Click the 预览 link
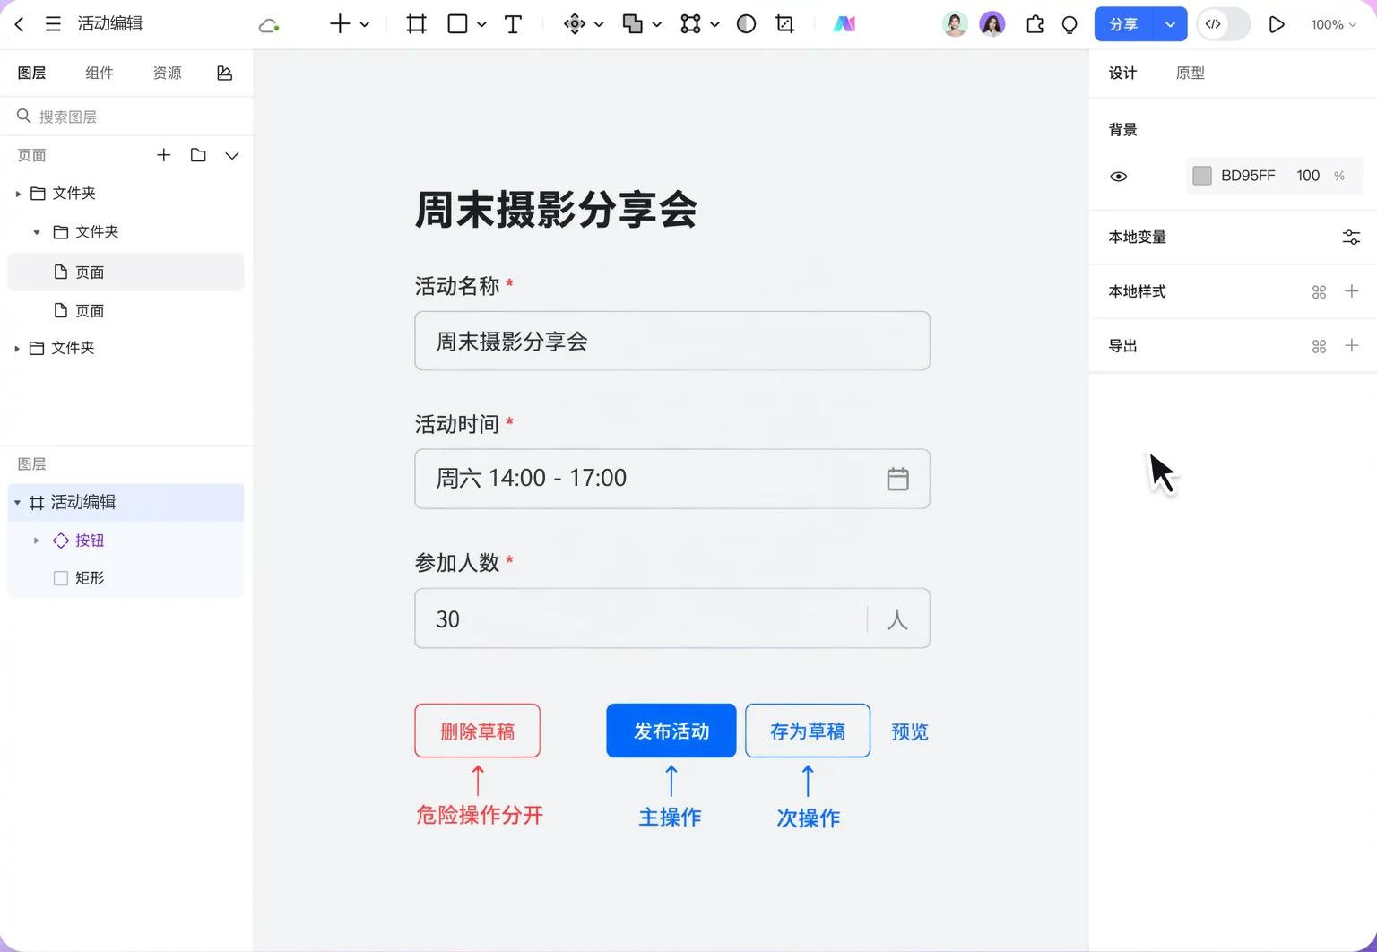The height and width of the screenshot is (952, 1377). 910,731
